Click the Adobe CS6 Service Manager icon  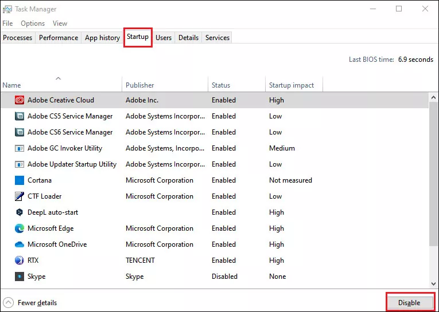(x=20, y=132)
